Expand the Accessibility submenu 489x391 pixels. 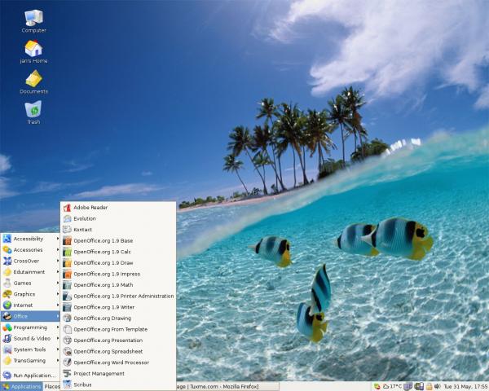coord(30,239)
